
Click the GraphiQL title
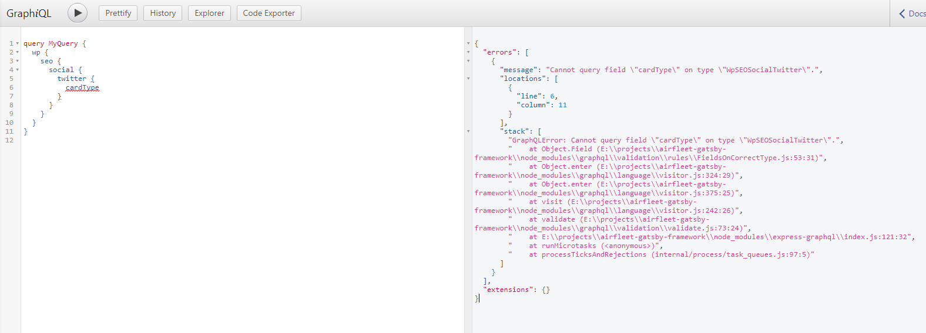(x=29, y=13)
